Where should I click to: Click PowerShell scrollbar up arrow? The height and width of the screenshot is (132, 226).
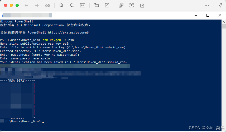tap(224, 22)
